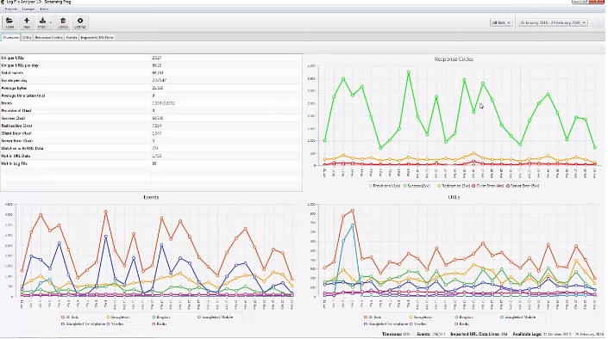
Task: Expand the Import button dropdown arrow
Action: 51,23
